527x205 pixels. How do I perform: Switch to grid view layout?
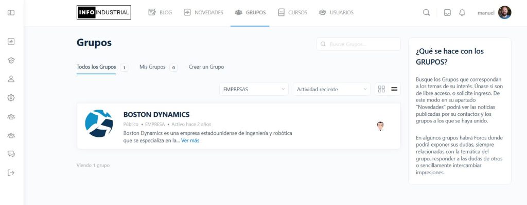(x=381, y=89)
